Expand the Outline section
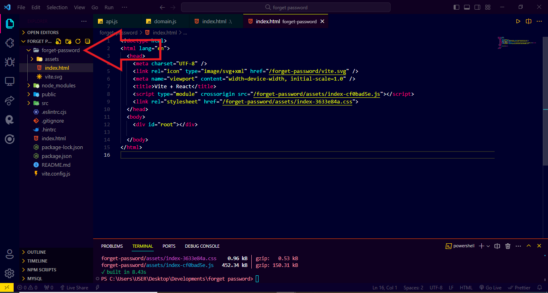 pos(56,252)
